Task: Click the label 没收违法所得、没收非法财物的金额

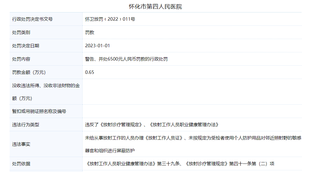Action: 46,92
